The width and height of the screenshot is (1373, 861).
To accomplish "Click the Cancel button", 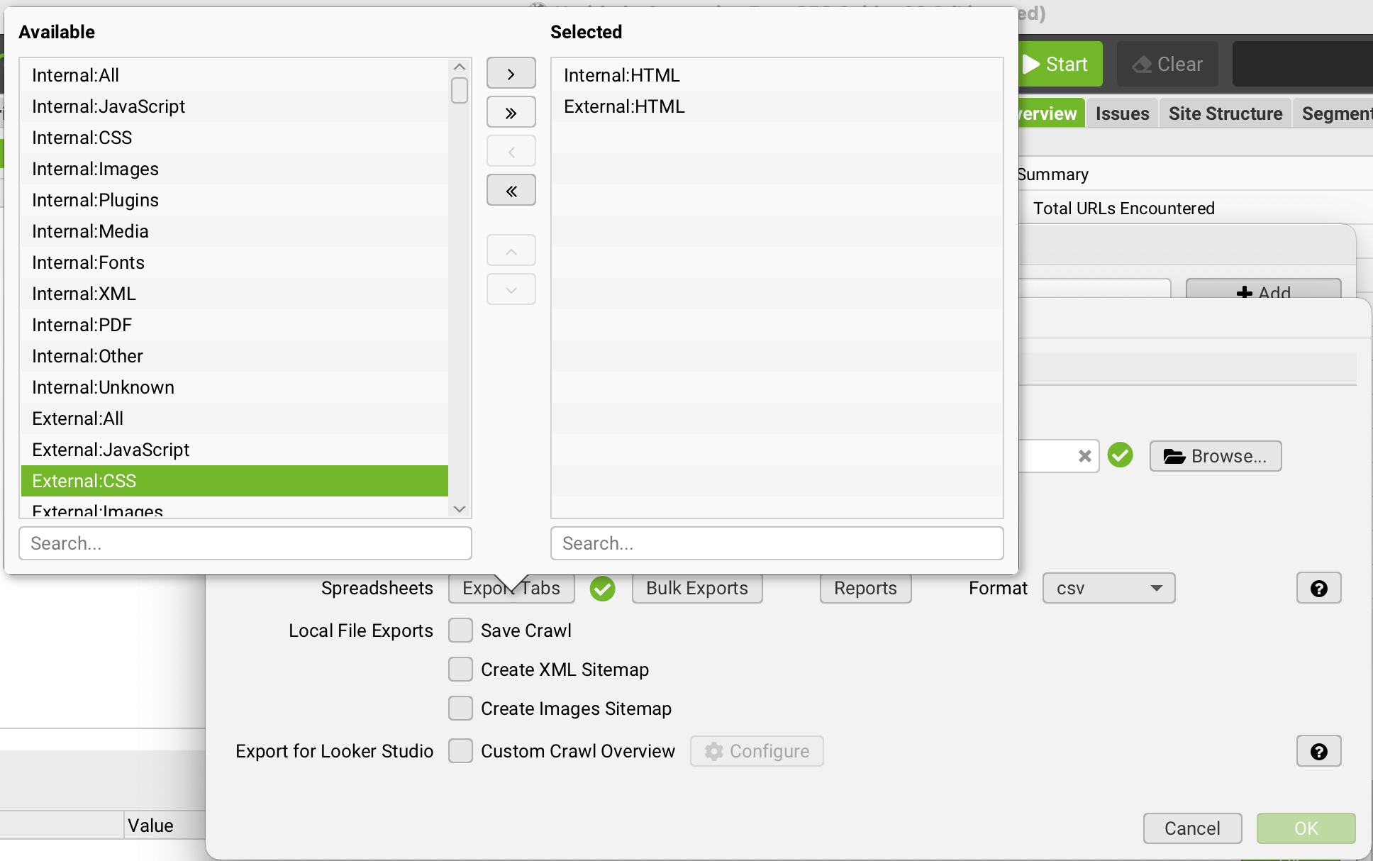I will (x=1191, y=828).
